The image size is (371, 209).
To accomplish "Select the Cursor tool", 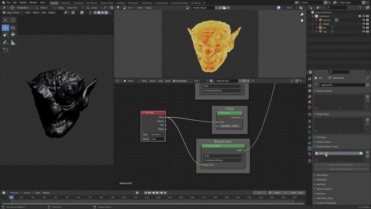I will [13, 20].
